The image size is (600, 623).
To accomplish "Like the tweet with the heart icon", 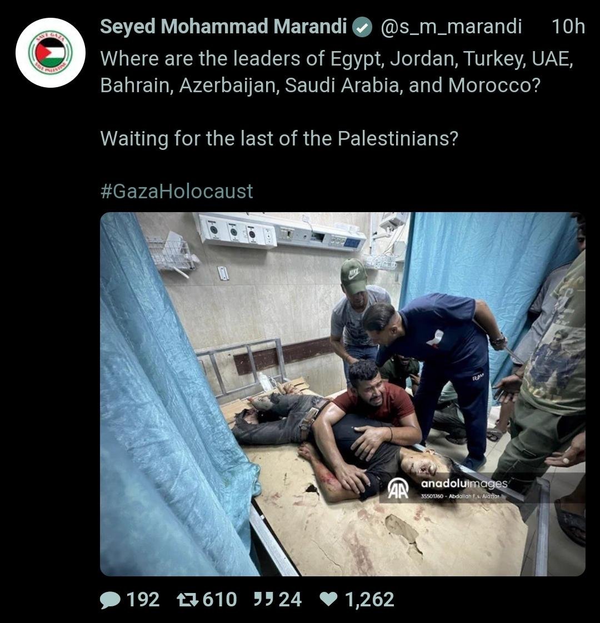I will (x=328, y=599).
